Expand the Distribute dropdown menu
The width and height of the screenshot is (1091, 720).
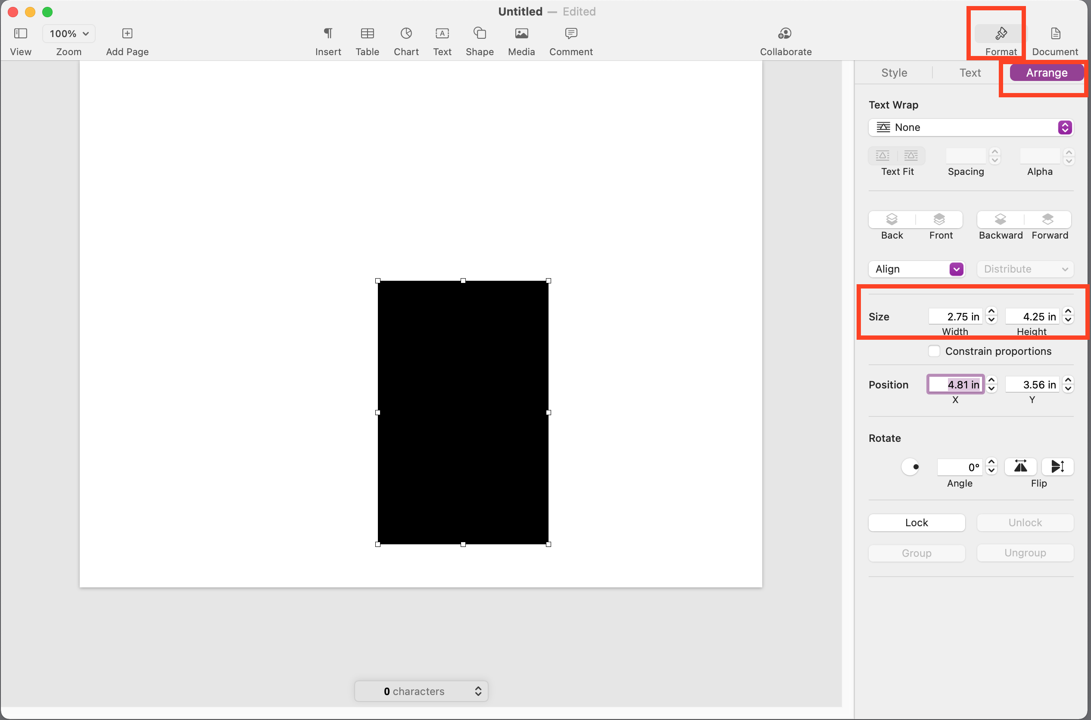click(x=1025, y=268)
